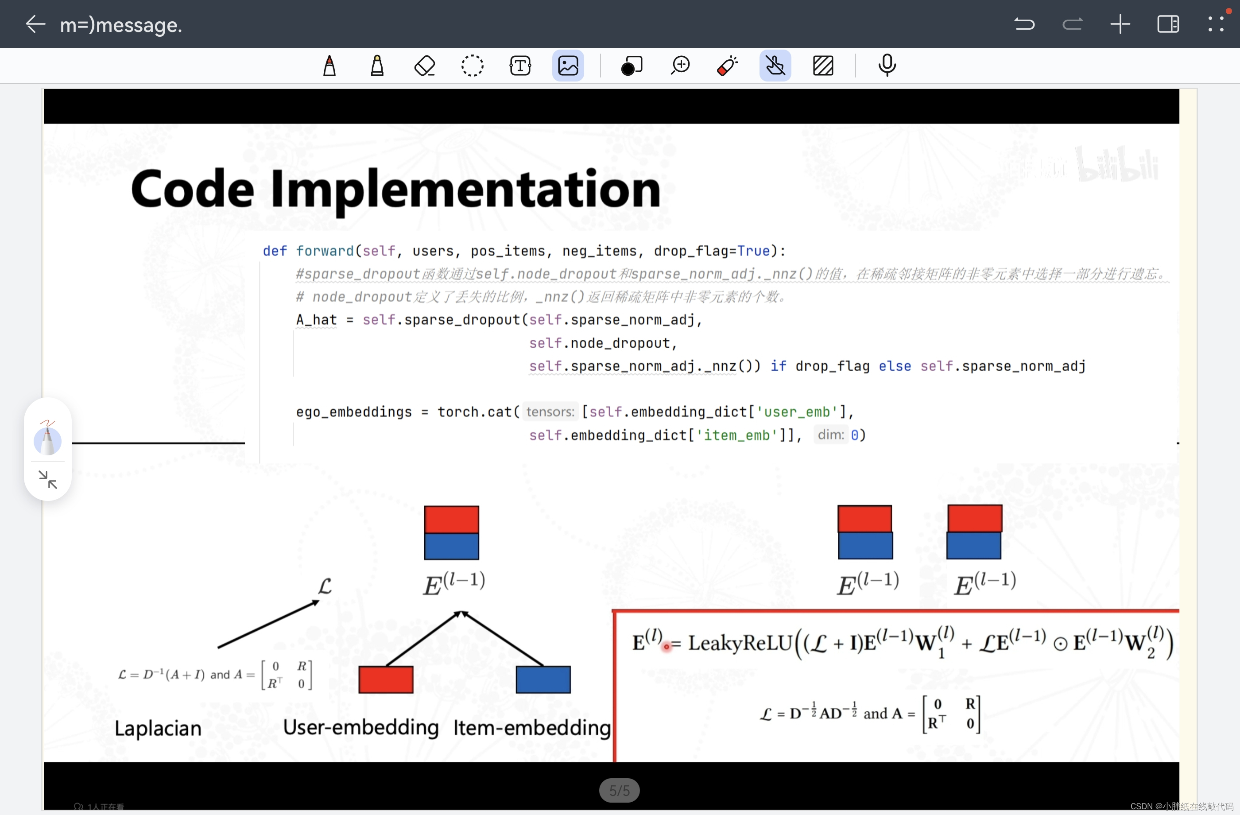The width and height of the screenshot is (1240, 815).
Task: Toggle the striped read-only mode icon
Action: tap(823, 66)
